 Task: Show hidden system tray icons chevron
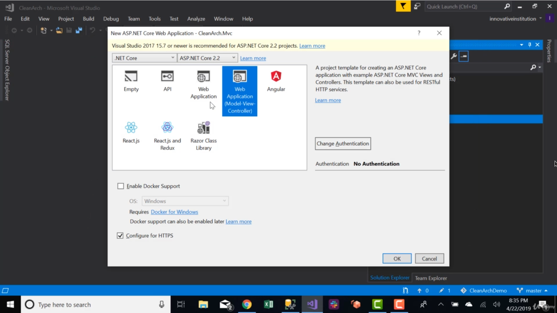coord(440,304)
